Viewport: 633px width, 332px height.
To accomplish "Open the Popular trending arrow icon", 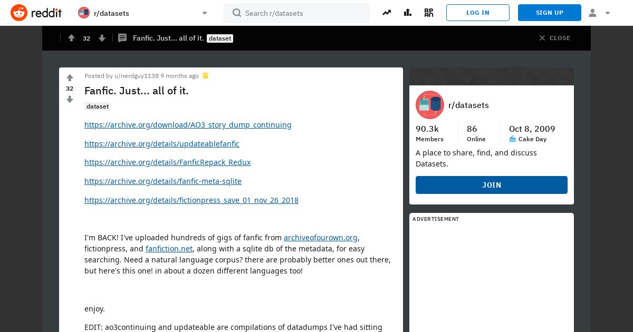I will 387,13.
